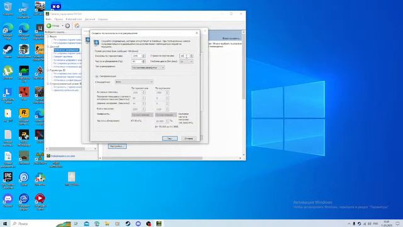Open the Rockstar Games Launcher desktop icon
Image resolution: width=403 pixels, height=227 pixels.
click(24, 116)
